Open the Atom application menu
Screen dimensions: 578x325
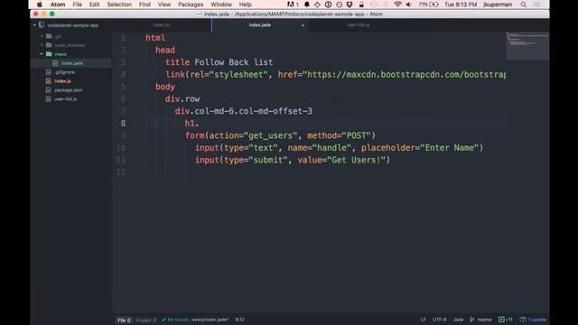58,5
